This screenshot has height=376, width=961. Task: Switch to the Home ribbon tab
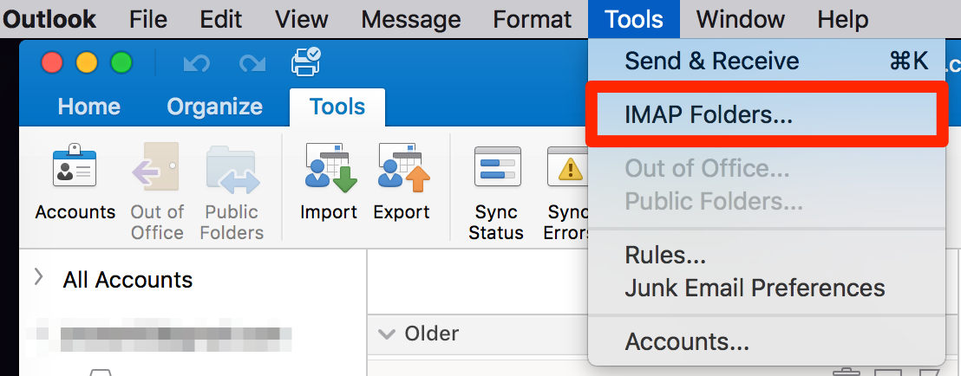coord(88,107)
